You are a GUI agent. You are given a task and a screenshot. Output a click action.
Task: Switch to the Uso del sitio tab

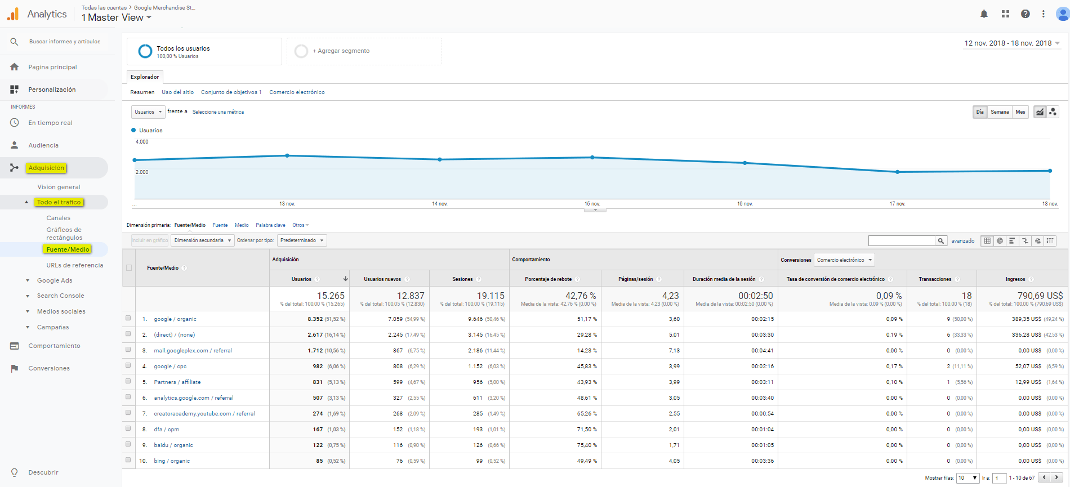click(177, 92)
